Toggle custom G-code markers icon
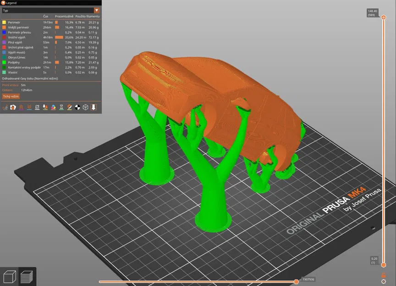The width and height of the screenshot is (396, 286). [70, 108]
